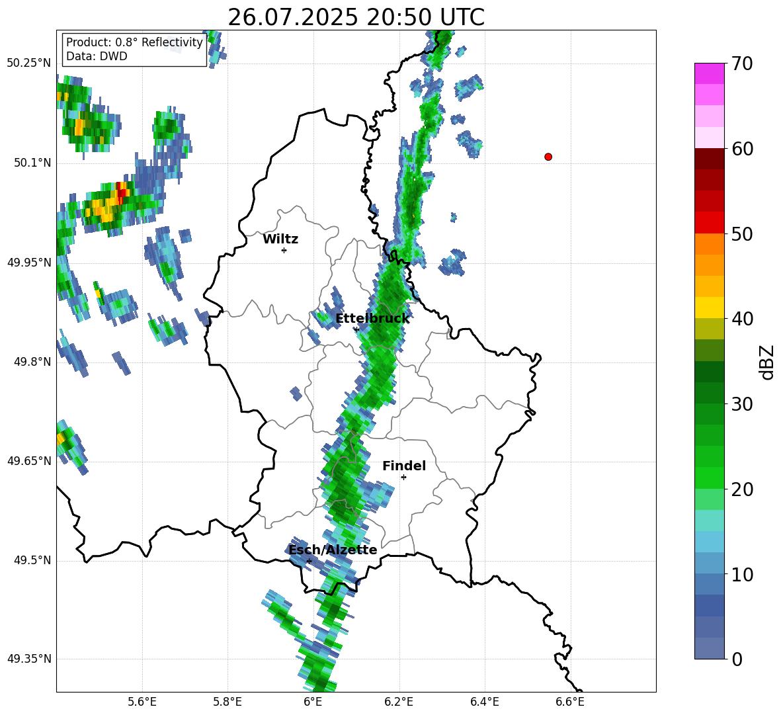This screenshot has height=715, width=783.
Task: Click the Ettelbruck city label
Action: pos(372,319)
